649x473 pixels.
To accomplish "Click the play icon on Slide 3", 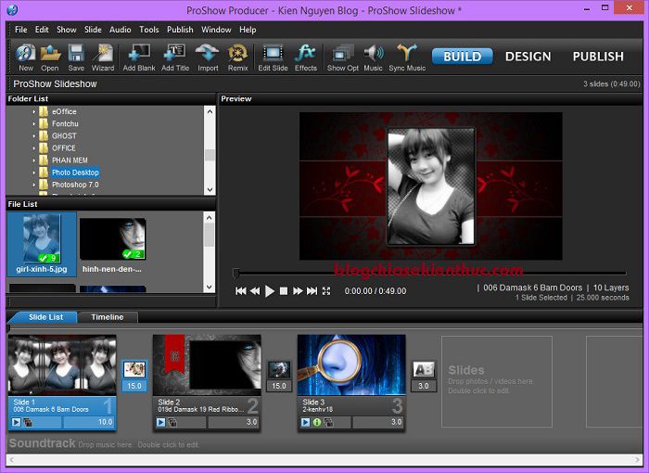I will tap(305, 422).
